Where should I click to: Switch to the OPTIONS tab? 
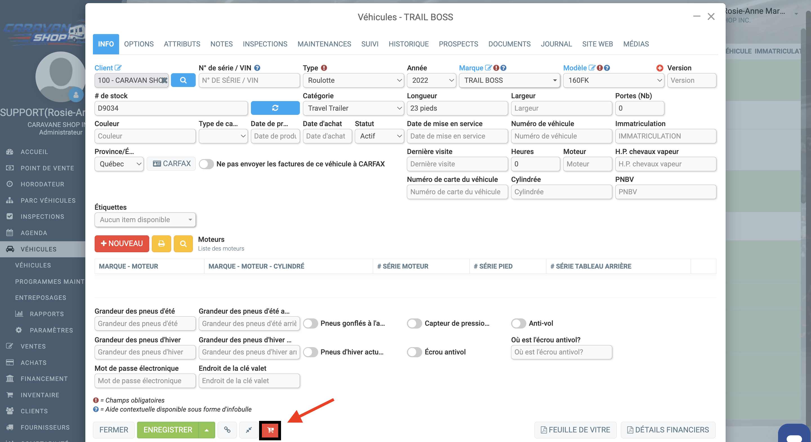point(139,44)
